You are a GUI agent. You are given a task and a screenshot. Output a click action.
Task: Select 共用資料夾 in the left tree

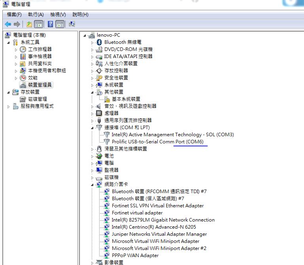coord(40,64)
